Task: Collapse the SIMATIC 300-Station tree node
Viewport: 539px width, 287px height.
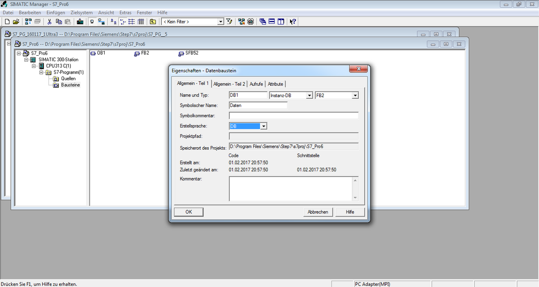Action: [x=26, y=60]
